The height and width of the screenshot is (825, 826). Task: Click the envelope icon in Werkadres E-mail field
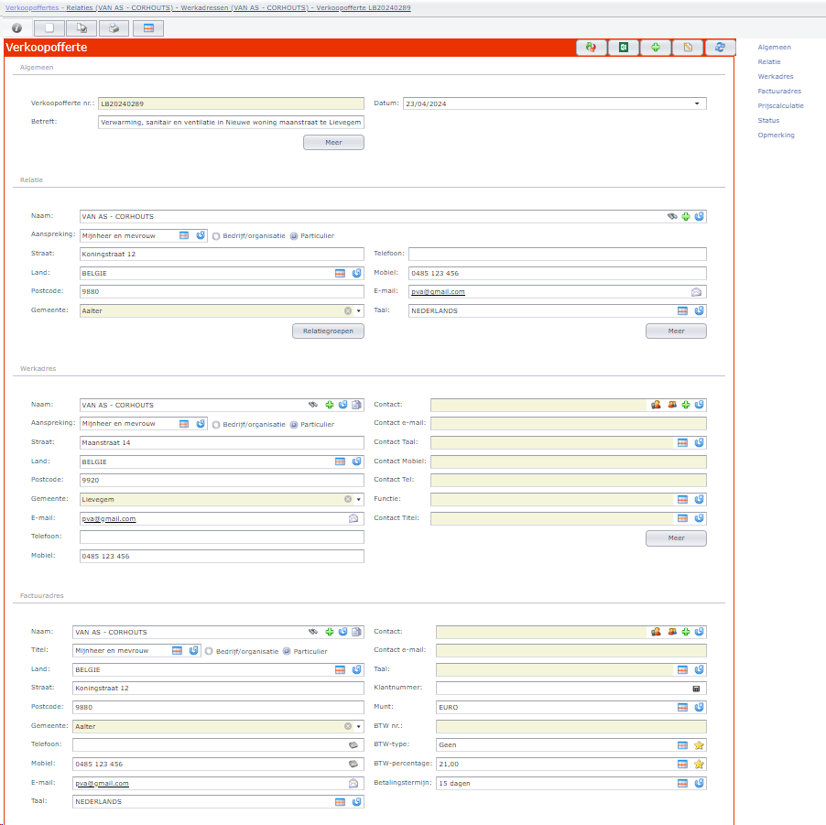[x=353, y=518]
